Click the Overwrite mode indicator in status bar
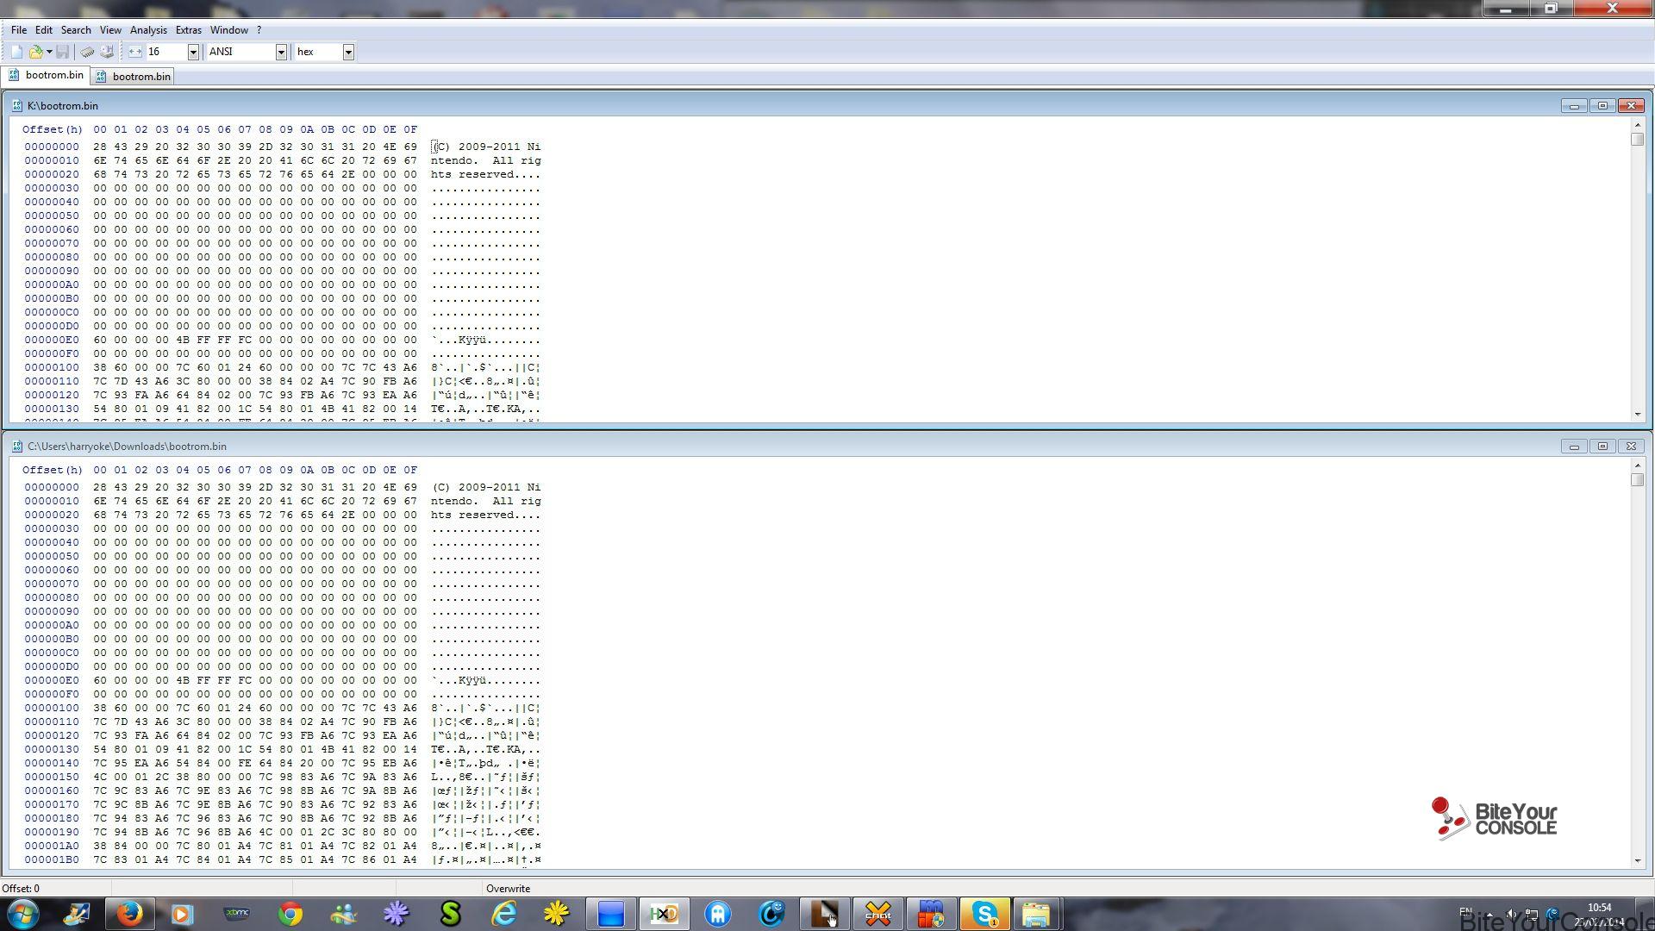 (x=508, y=889)
